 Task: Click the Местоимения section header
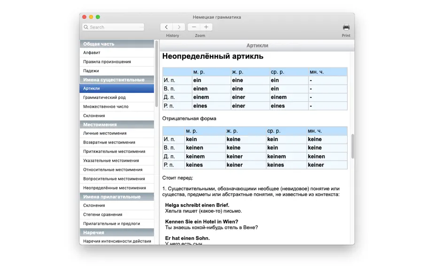click(117, 125)
